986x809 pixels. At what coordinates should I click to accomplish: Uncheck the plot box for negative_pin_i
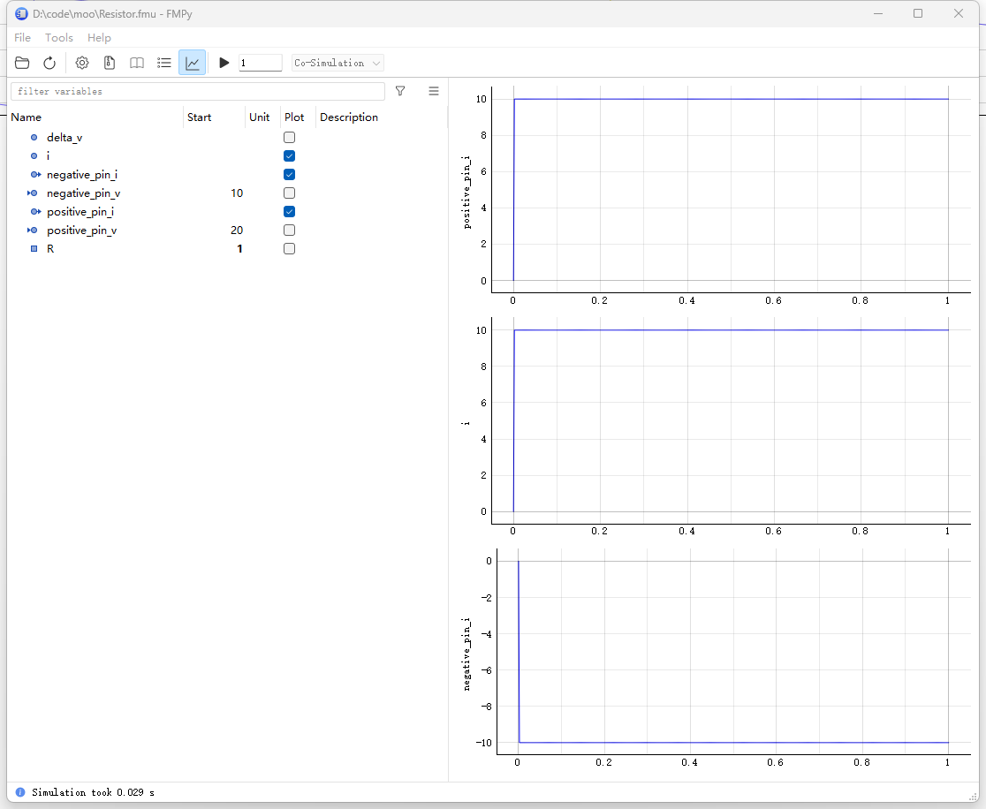tap(289, 174)
